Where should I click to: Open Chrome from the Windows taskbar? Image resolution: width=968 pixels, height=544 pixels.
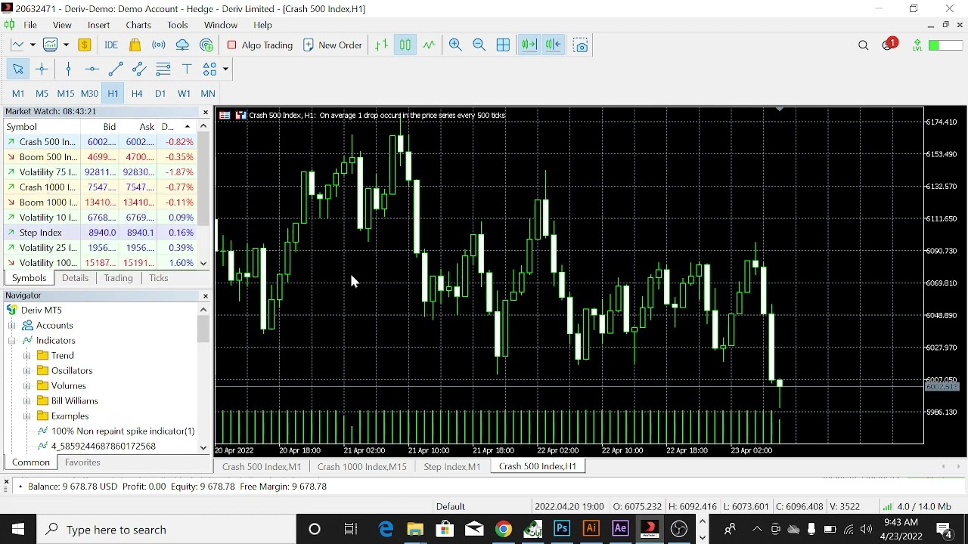(x=504, y=530)
